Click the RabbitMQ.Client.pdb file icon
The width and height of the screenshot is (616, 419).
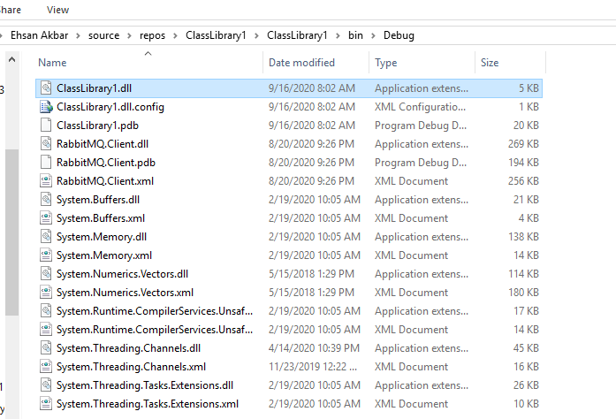pyautogui.click(x=46, y=162)
